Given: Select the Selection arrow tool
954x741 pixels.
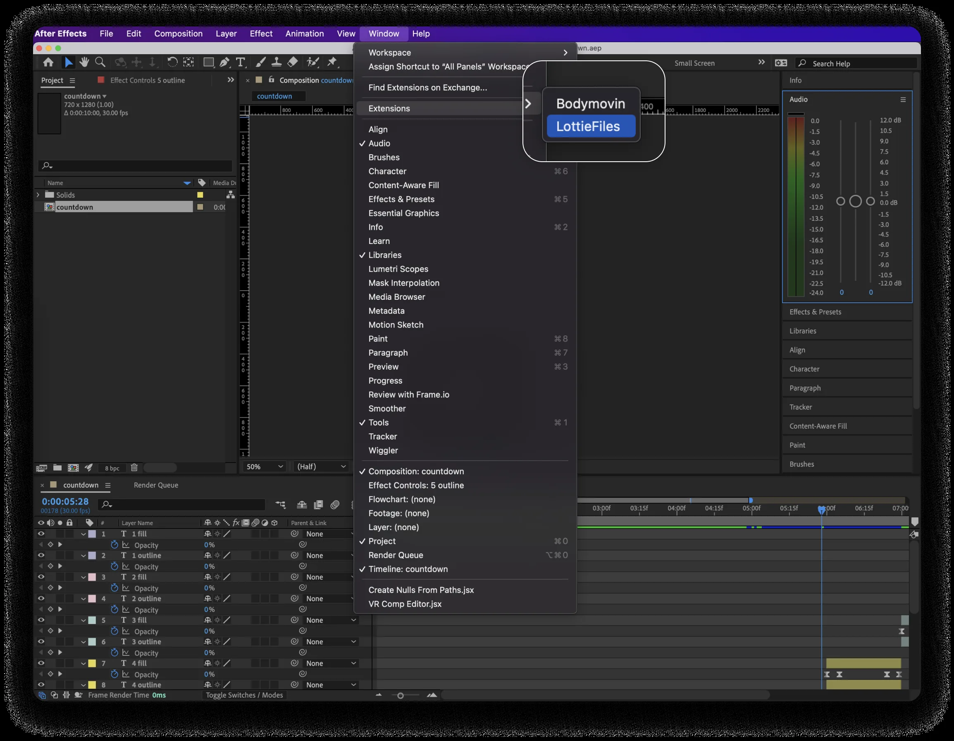Looking at the screenshot, I should point(69,62).
